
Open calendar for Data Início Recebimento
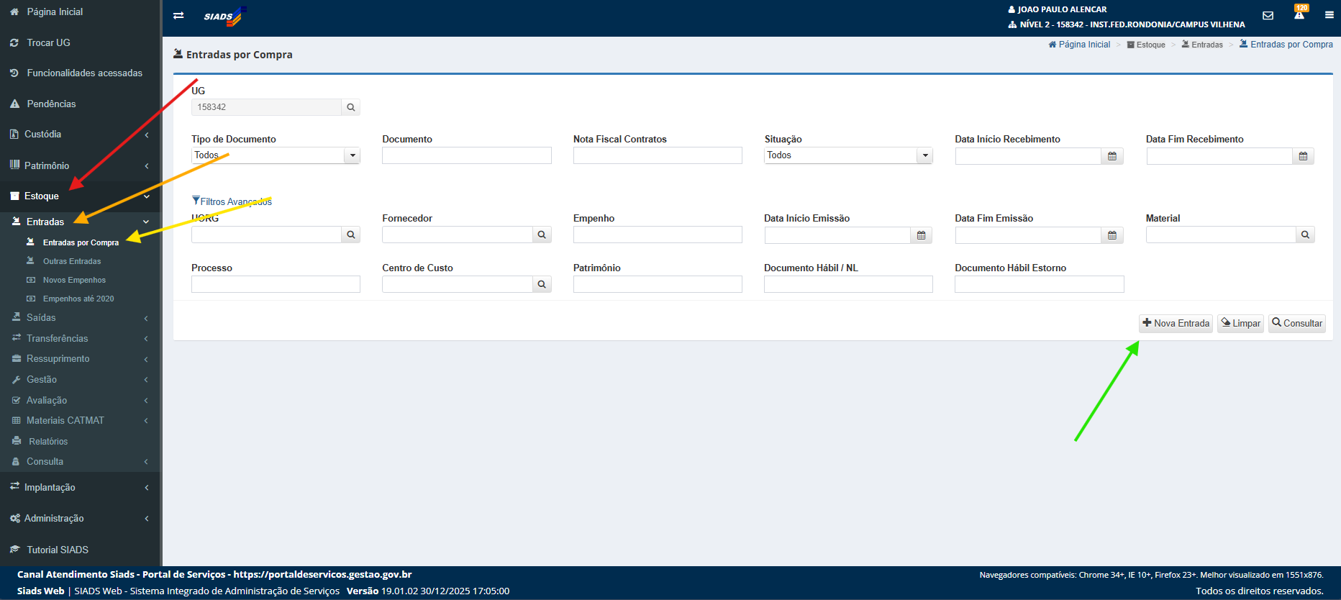[1112, 156]
